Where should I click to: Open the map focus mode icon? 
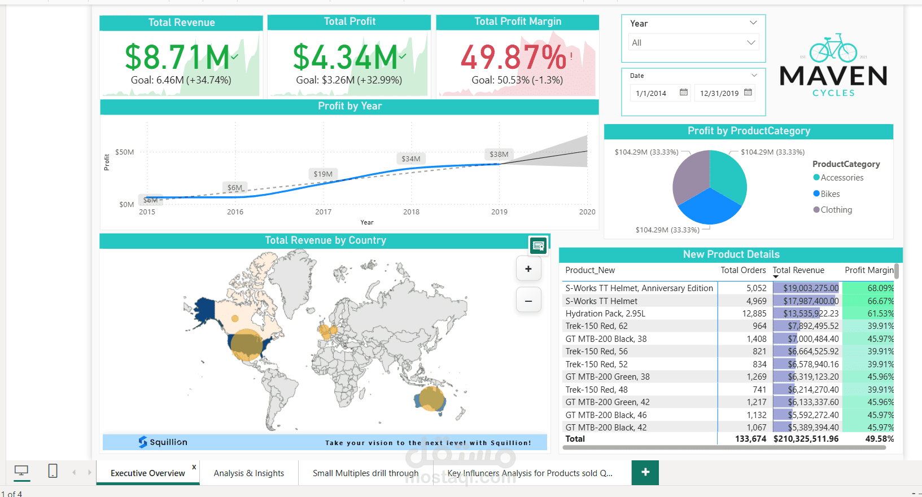[x=538, y=245]
